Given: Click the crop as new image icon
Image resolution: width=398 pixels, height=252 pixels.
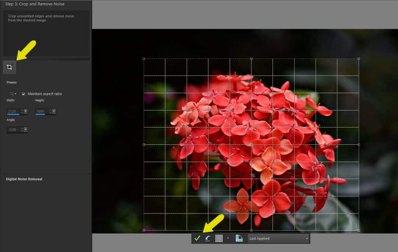Looking at the screenshot, I should pos(239,238).
